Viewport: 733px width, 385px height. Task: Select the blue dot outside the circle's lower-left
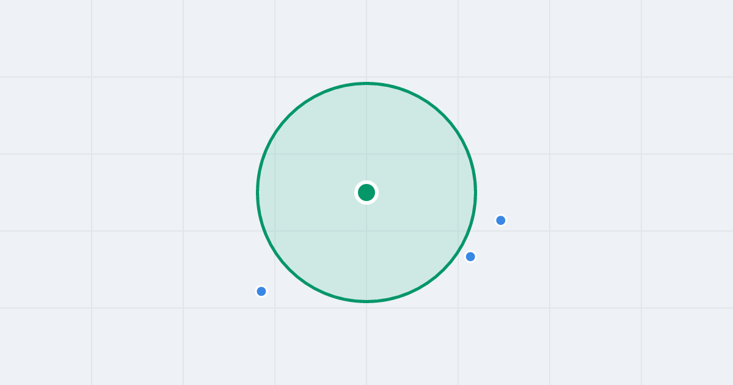click(x=261, y=291)
